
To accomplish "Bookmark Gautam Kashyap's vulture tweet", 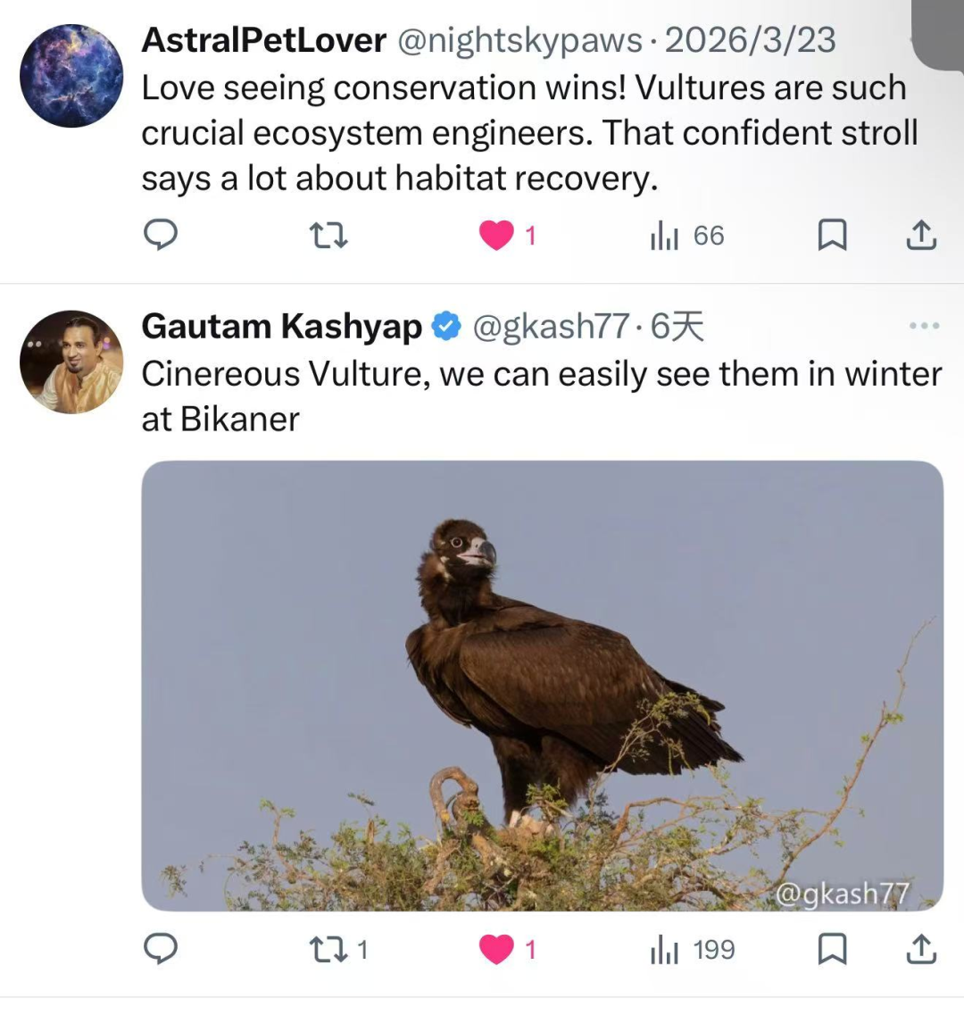I will coord(832,949).
